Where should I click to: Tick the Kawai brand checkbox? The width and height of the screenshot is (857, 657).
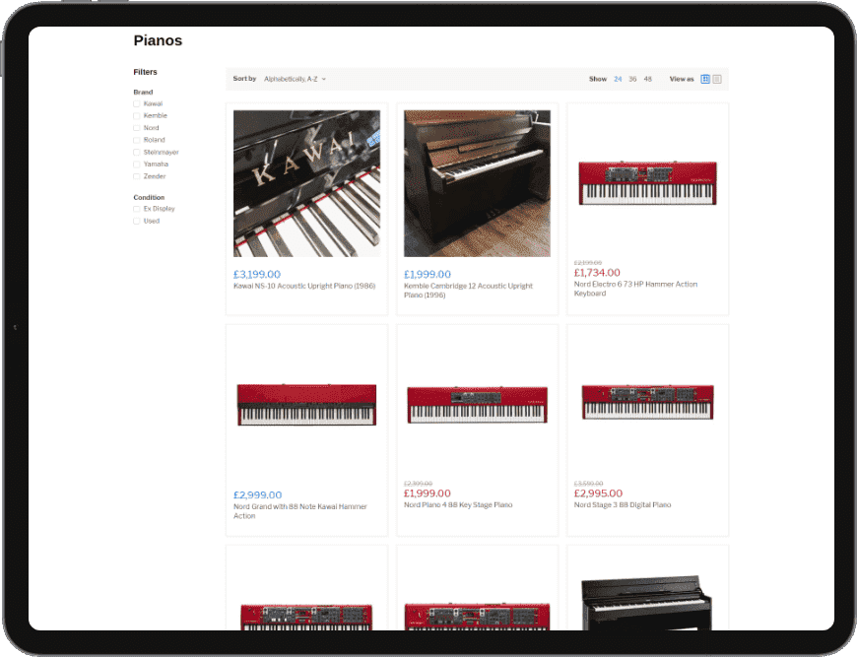tap(137, 103)
